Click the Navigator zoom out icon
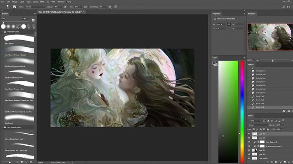This screenshot has height=164, width=293. (257, 60)
